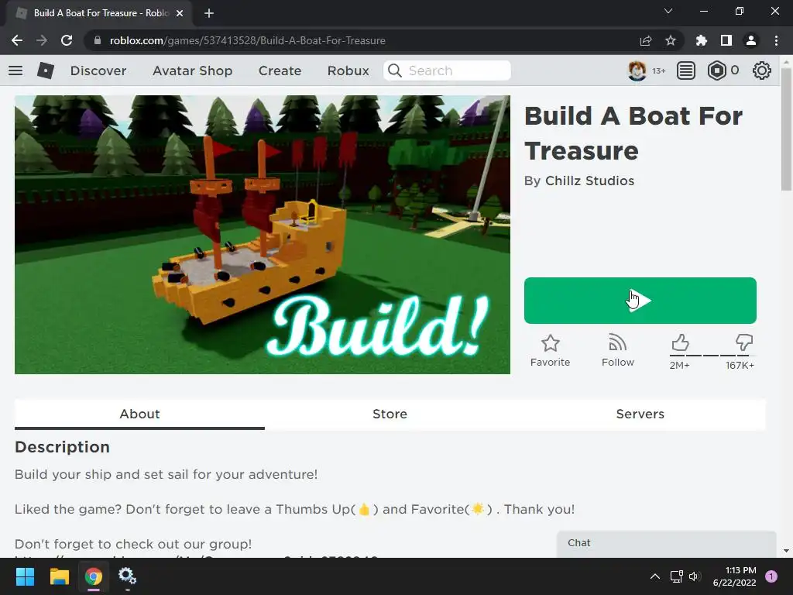Open the Roblox settings gear icon

[762, 71]
